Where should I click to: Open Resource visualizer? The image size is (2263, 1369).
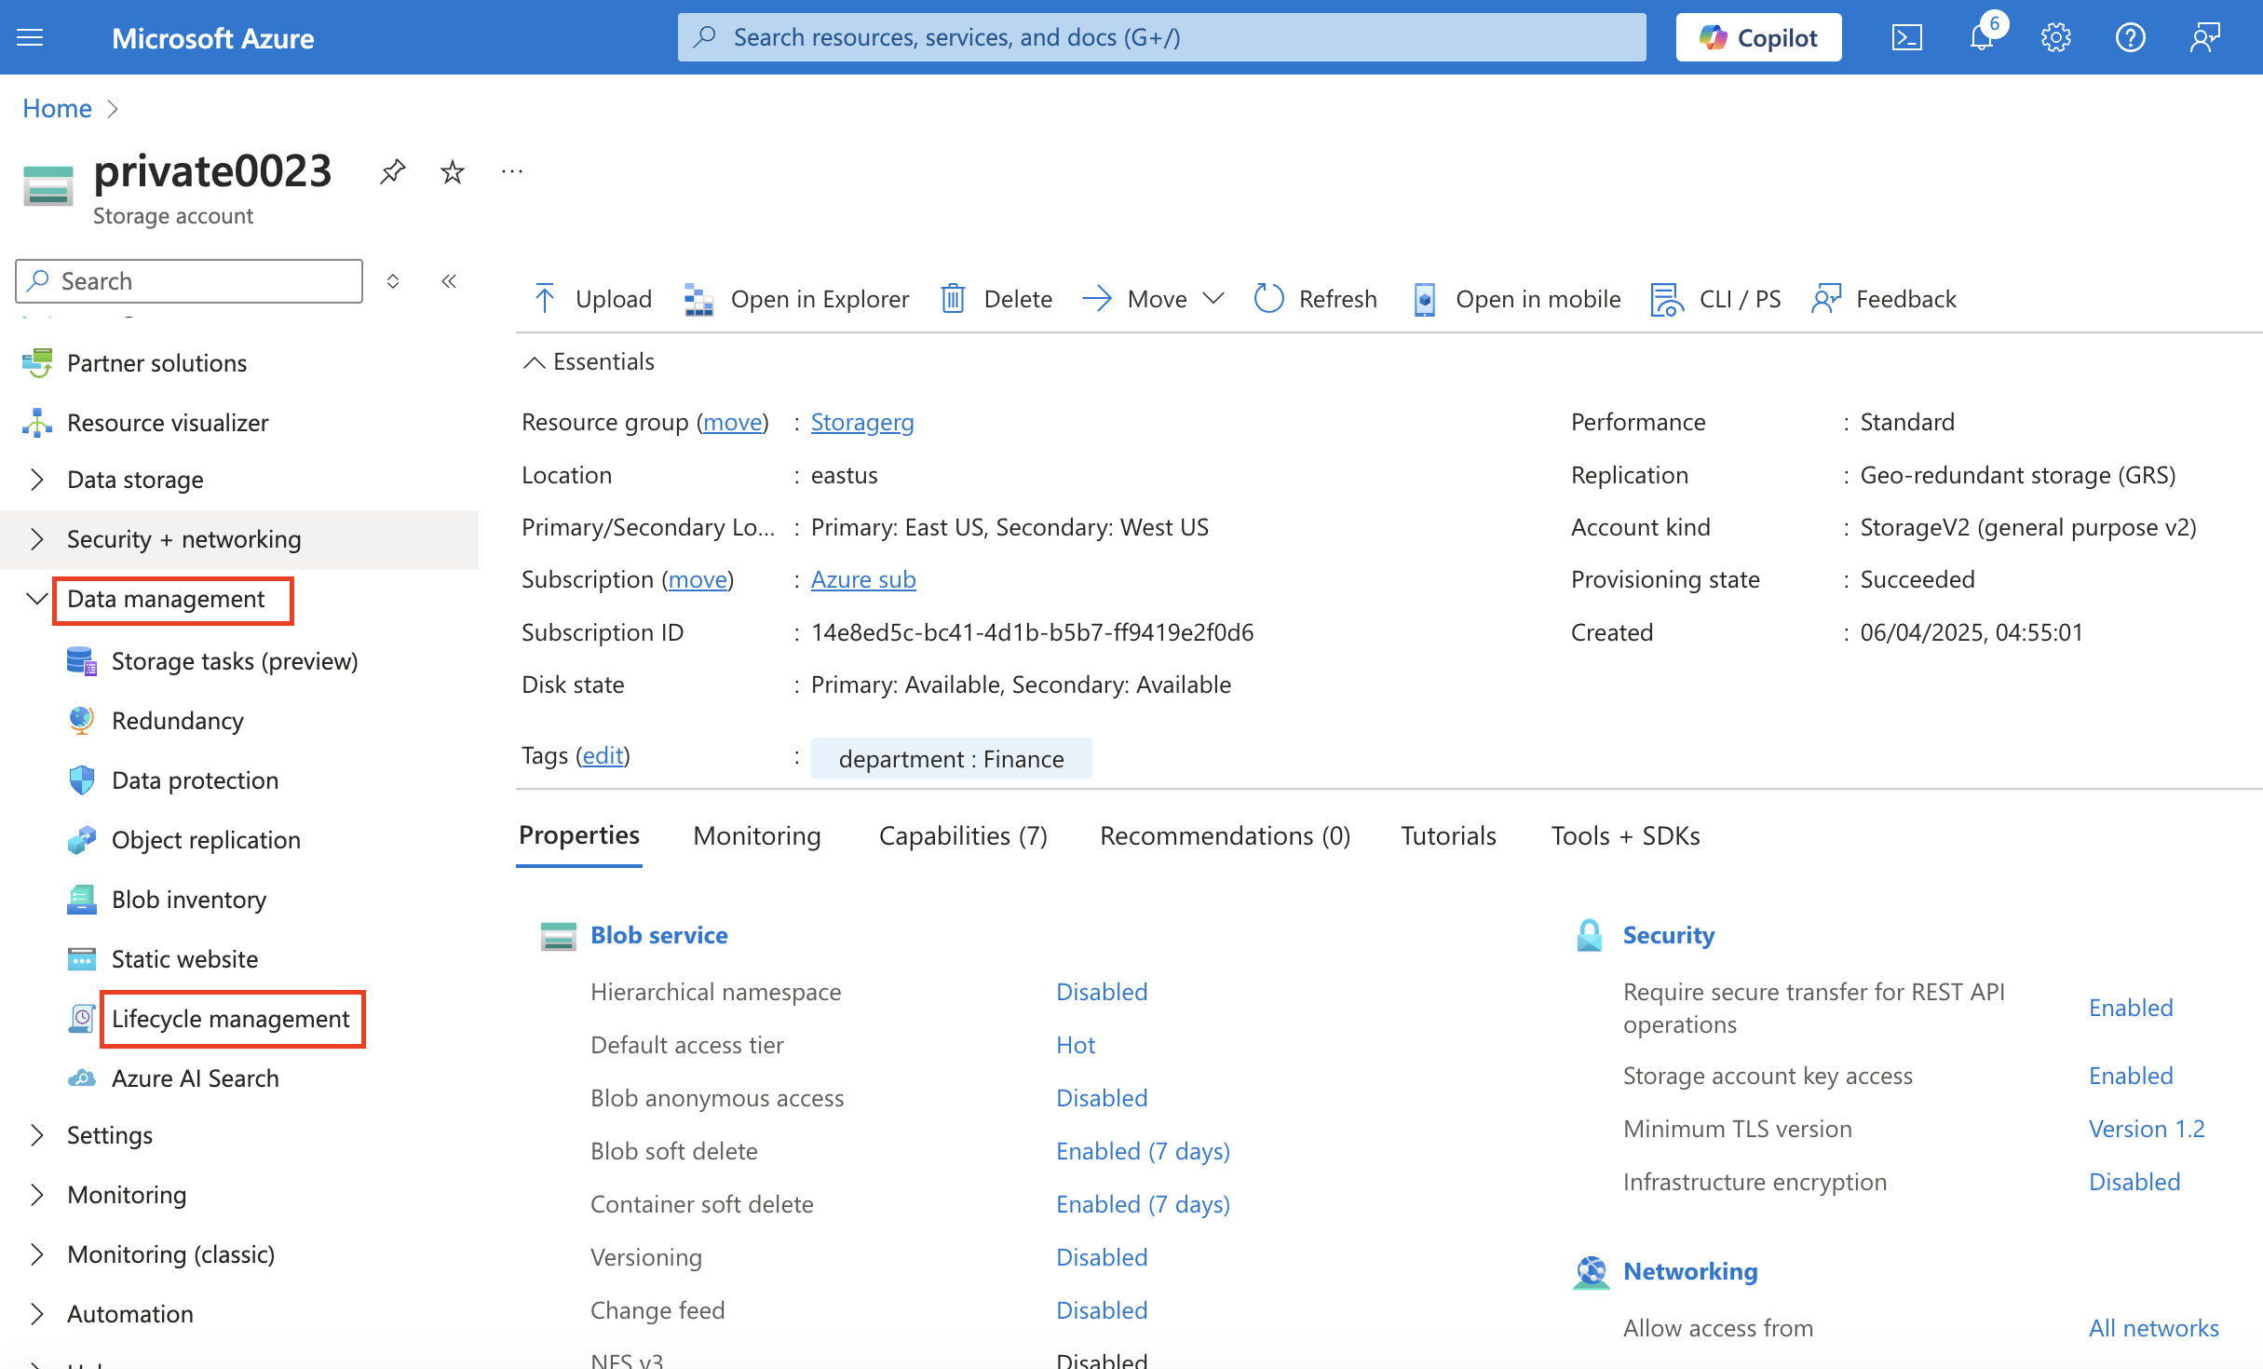(x=168, y=423)
